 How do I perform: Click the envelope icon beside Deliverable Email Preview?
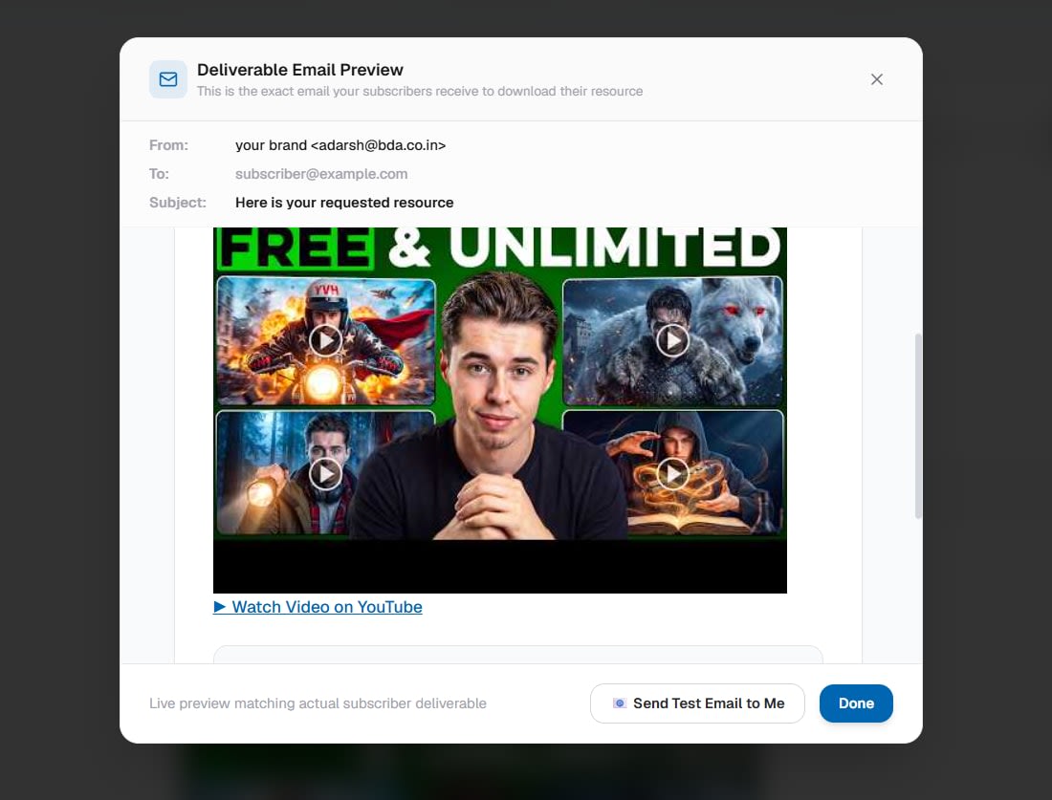coord(167,79)
